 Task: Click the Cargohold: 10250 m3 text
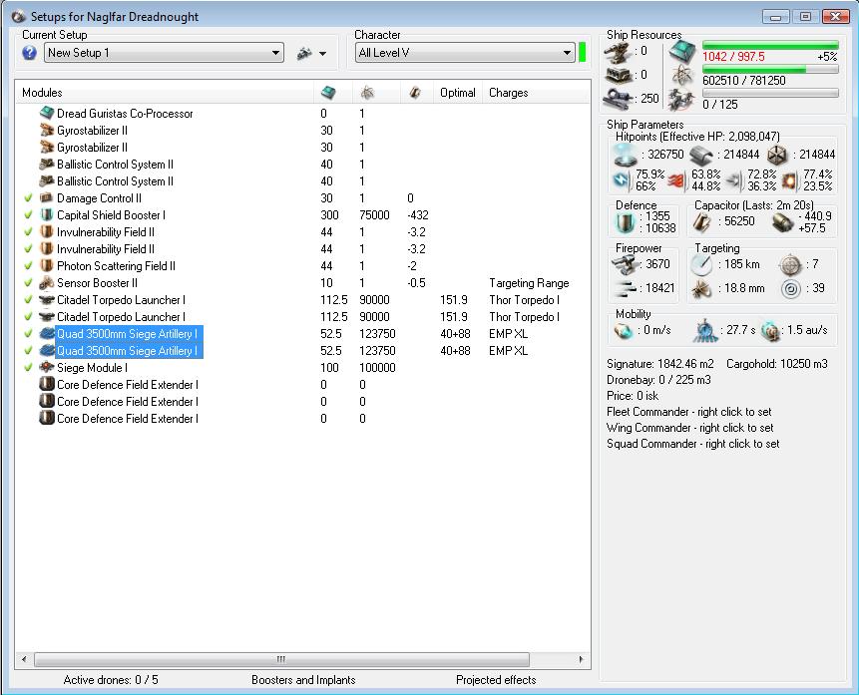pos(777,364)
